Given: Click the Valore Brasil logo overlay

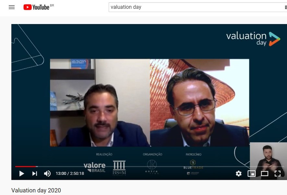Looking at the screenshot, I should pyautogui.click(x=94, y=167).
